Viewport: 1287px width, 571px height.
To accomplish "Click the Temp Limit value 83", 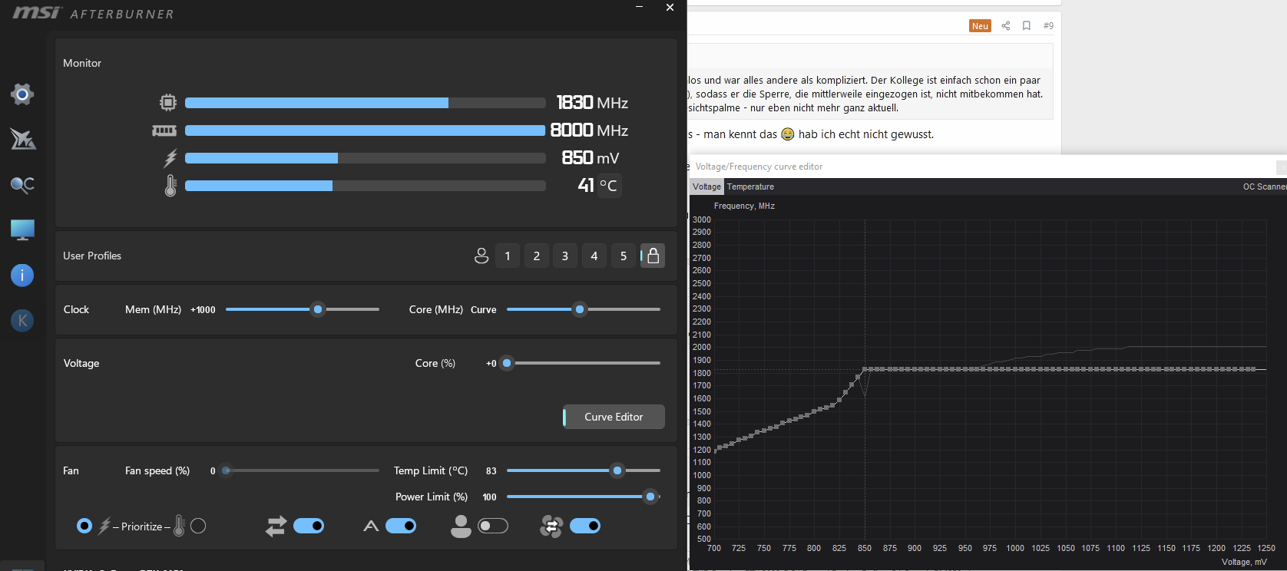I will [491, 471].
